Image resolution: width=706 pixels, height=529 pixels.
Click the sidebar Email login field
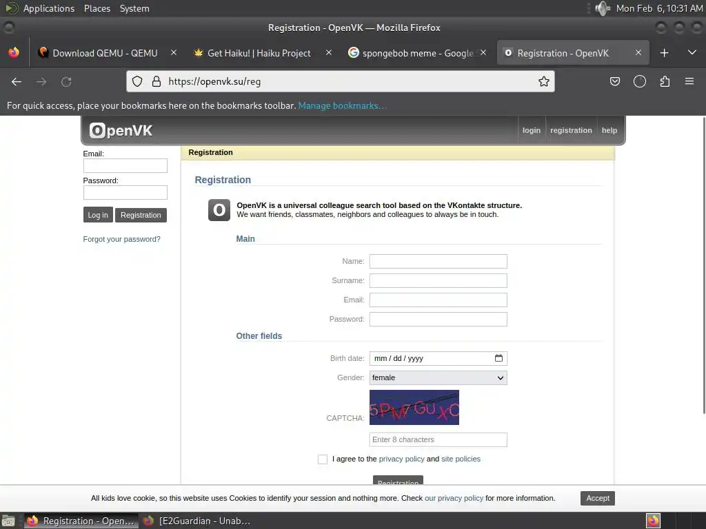pyautogui.click(x=125, y=165)
